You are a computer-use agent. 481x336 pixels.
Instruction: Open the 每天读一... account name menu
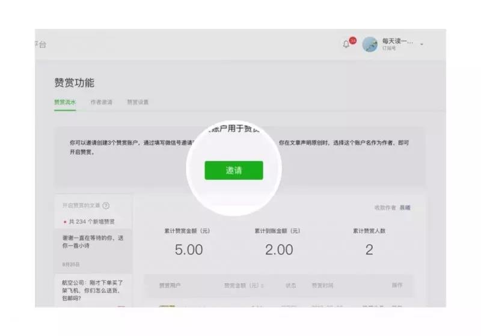click(397, 41)
